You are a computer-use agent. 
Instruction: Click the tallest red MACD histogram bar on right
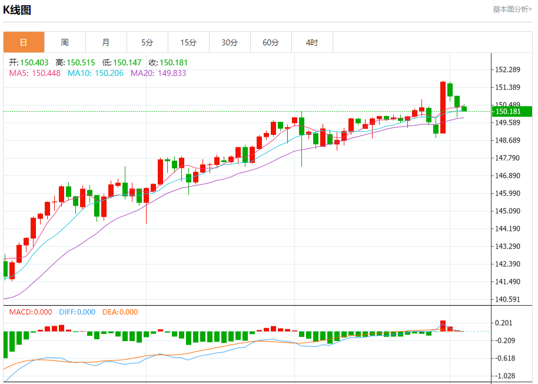(443, 326)
